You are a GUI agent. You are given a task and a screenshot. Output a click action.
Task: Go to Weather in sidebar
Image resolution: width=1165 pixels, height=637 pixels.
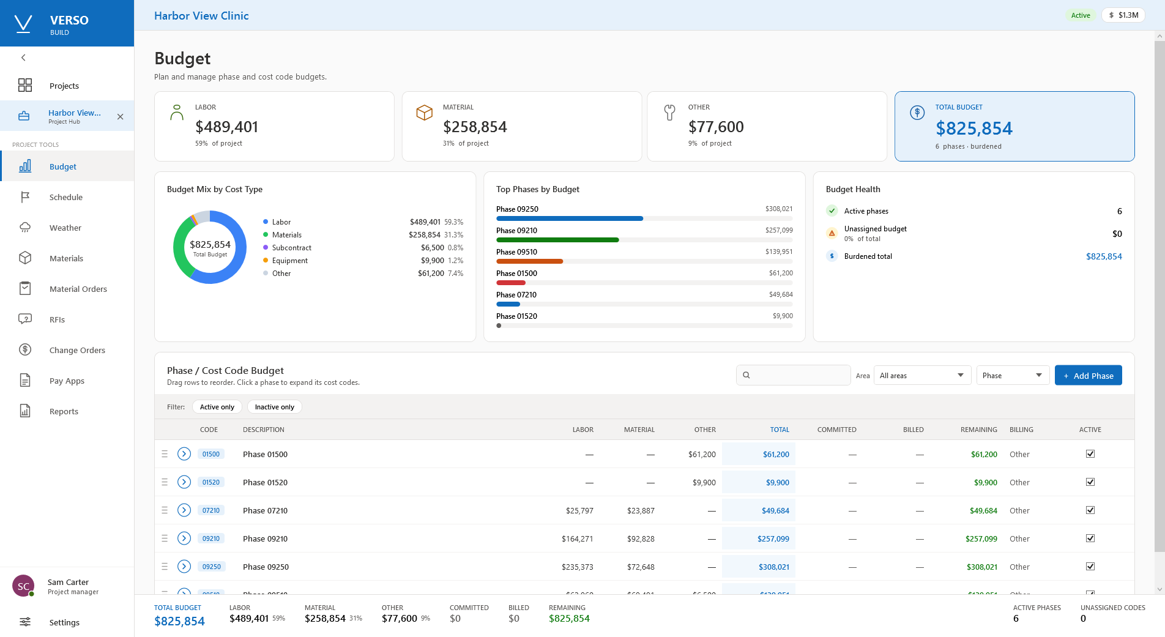point(65,228)
